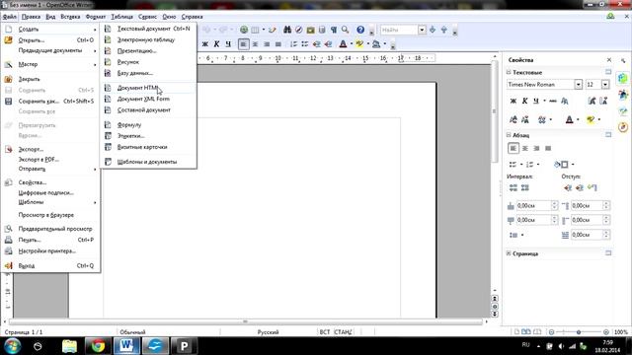Click the horizontal scrollbar below the document
This screenshot has height=355, width=632.
246,321
